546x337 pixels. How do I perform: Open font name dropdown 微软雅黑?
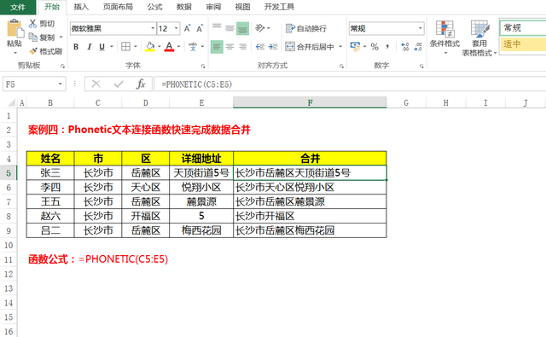pyautogui.click(x=153, y=28)
